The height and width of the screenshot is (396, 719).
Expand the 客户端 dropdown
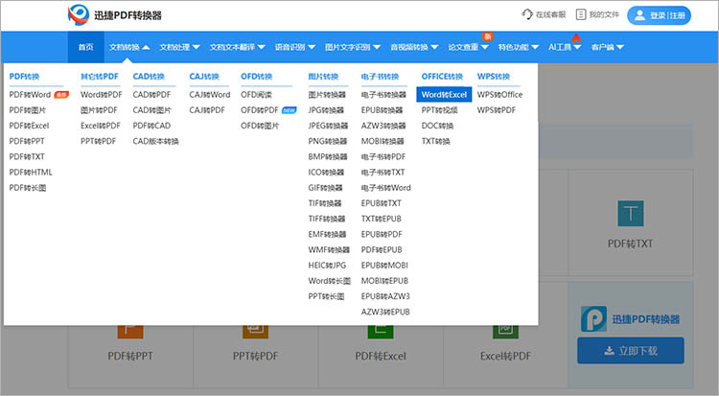608,47
